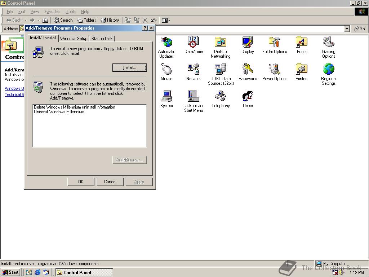Switch to the Windows Setup tab
The image size is (369, 277).
click(74, 38)
